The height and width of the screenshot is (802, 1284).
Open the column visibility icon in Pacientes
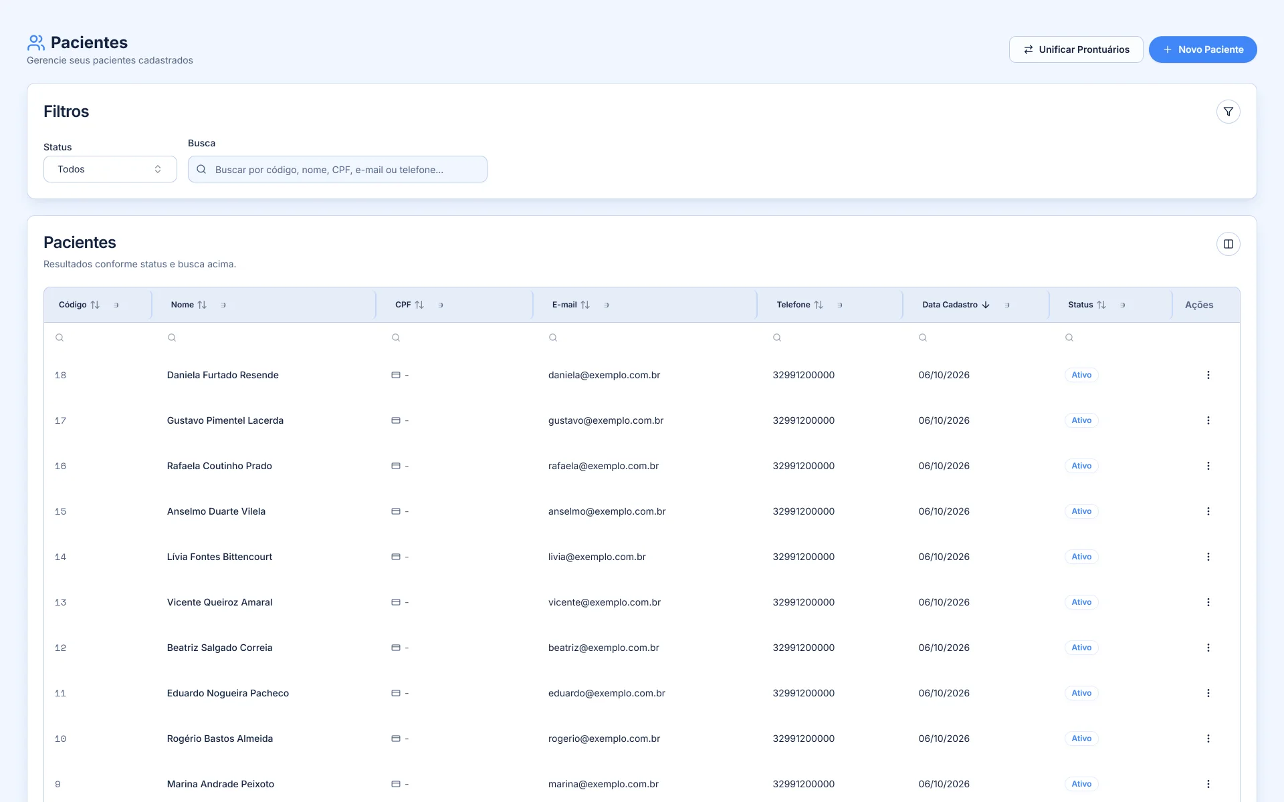[1228, 244]
